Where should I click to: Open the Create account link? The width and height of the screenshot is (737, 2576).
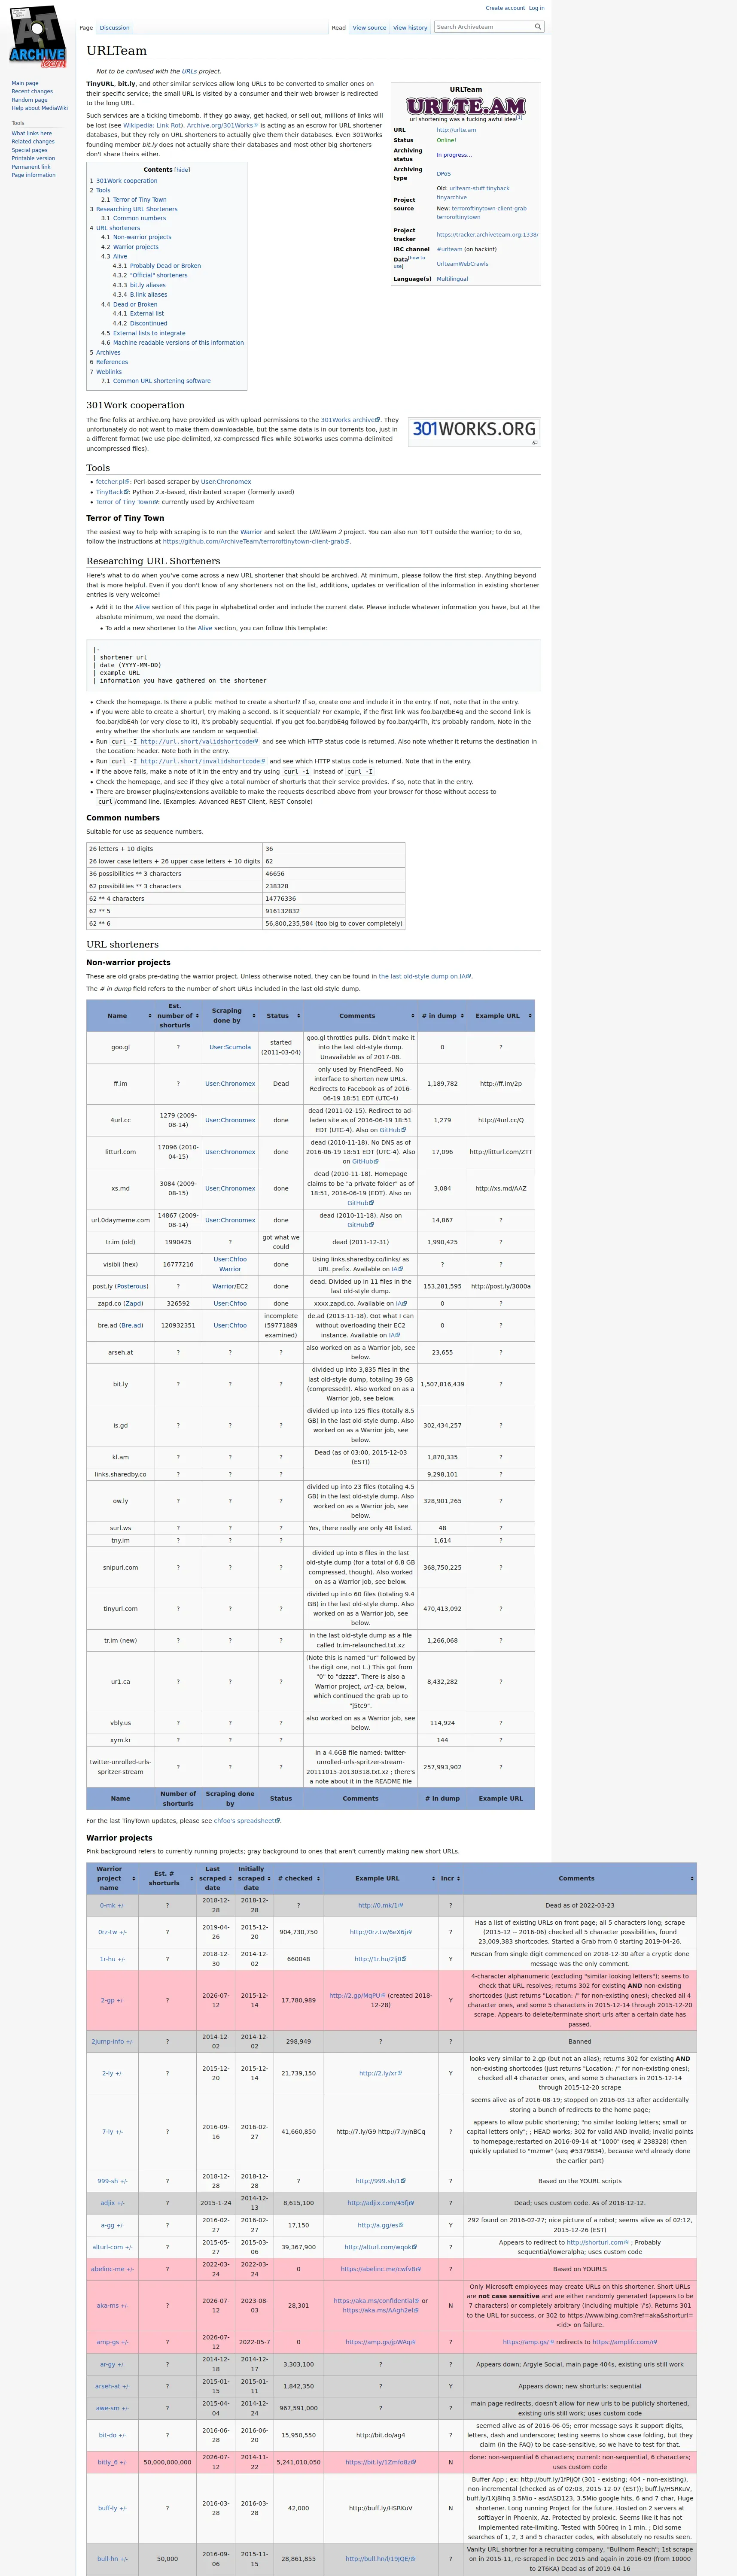point(505,8)
